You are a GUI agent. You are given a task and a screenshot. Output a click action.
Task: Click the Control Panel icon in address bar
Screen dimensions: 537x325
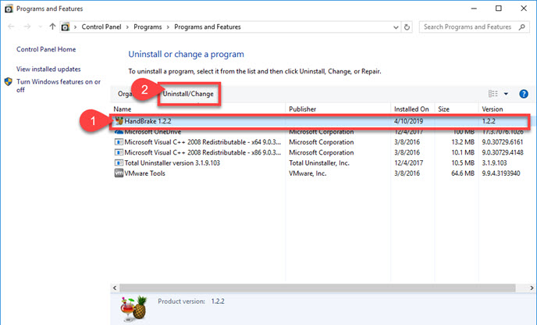coord(66,27)
